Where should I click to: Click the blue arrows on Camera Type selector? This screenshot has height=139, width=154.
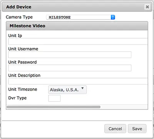pos(113,17)
